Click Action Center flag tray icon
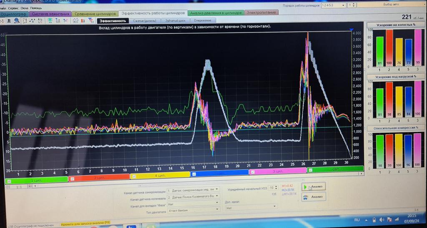The width and height of the screenshot is (427, 228). (x=389, y=220)
